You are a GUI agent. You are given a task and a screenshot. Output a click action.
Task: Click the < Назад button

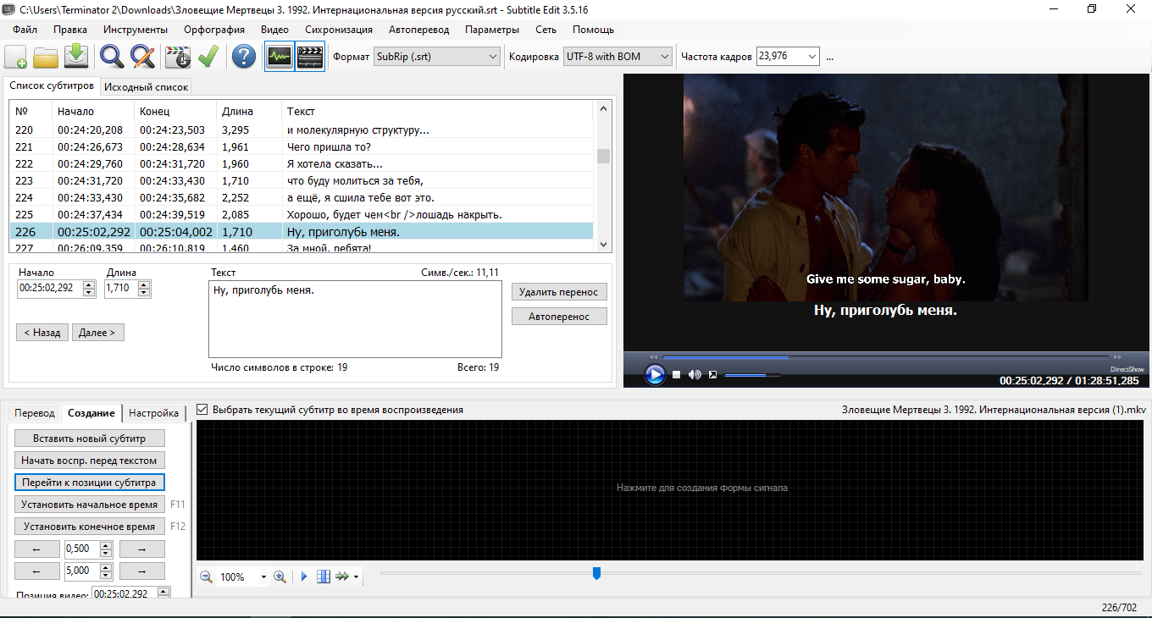[x=42, y=333]
